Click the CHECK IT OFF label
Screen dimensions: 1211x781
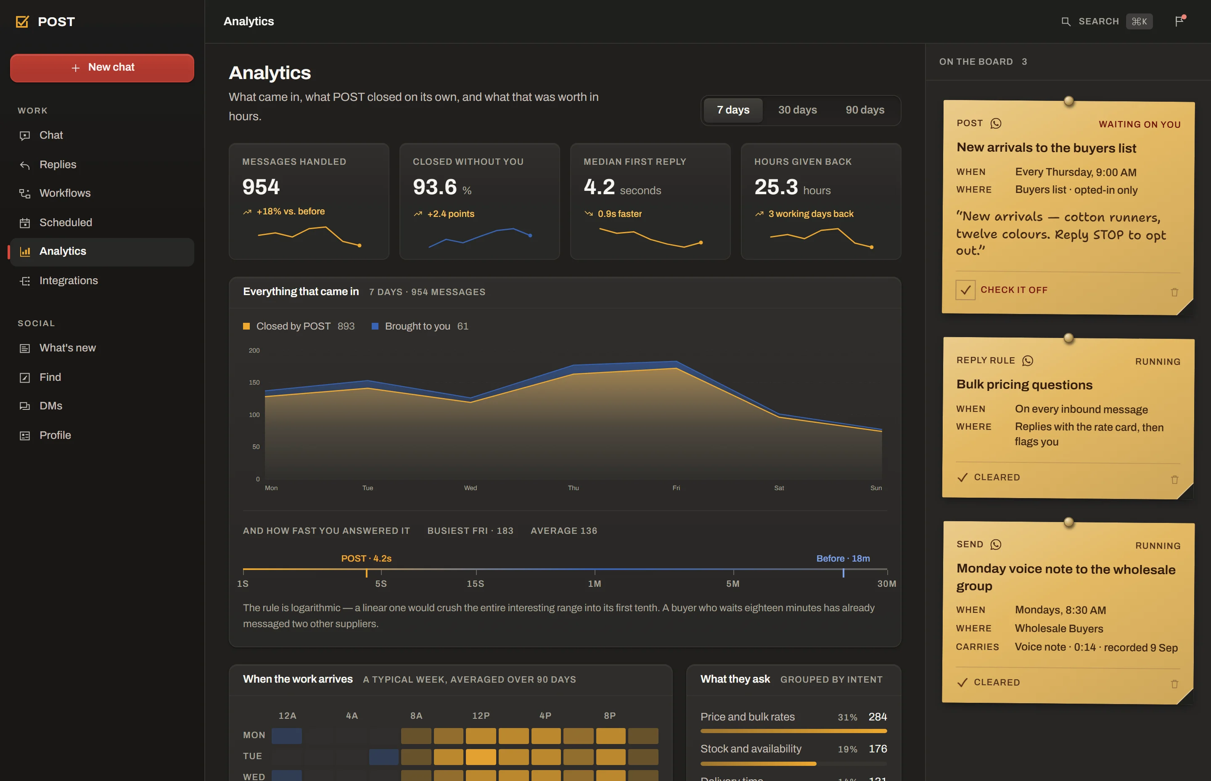point(1014,290)
